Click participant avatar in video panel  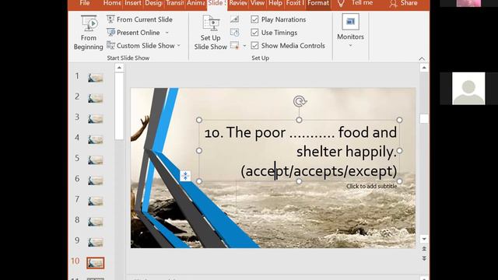[x=468, y=88]
